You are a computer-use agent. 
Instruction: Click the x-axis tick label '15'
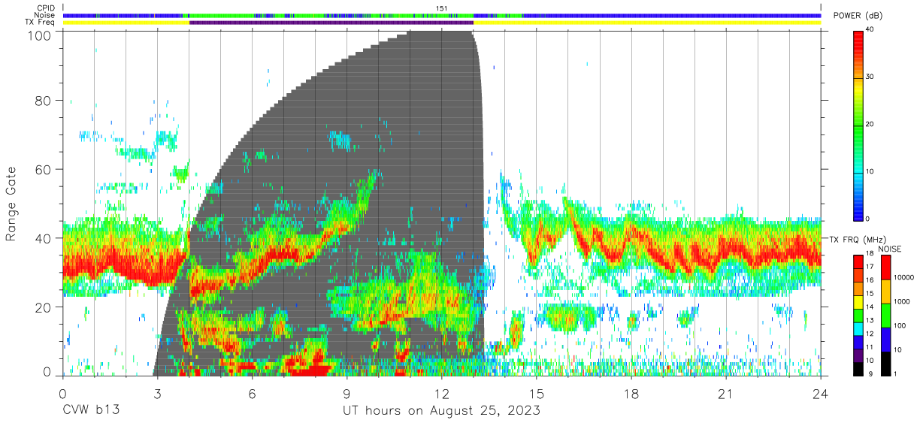click(x=537, y=394)
